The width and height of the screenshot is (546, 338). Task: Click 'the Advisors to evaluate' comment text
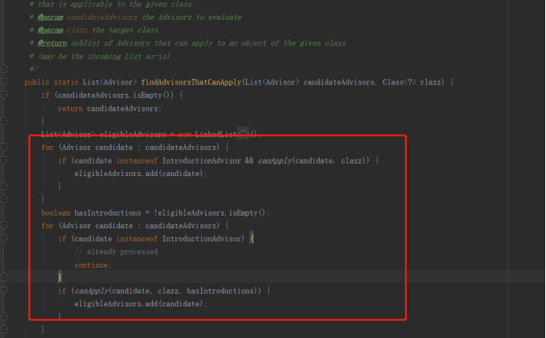coord(192,17)
